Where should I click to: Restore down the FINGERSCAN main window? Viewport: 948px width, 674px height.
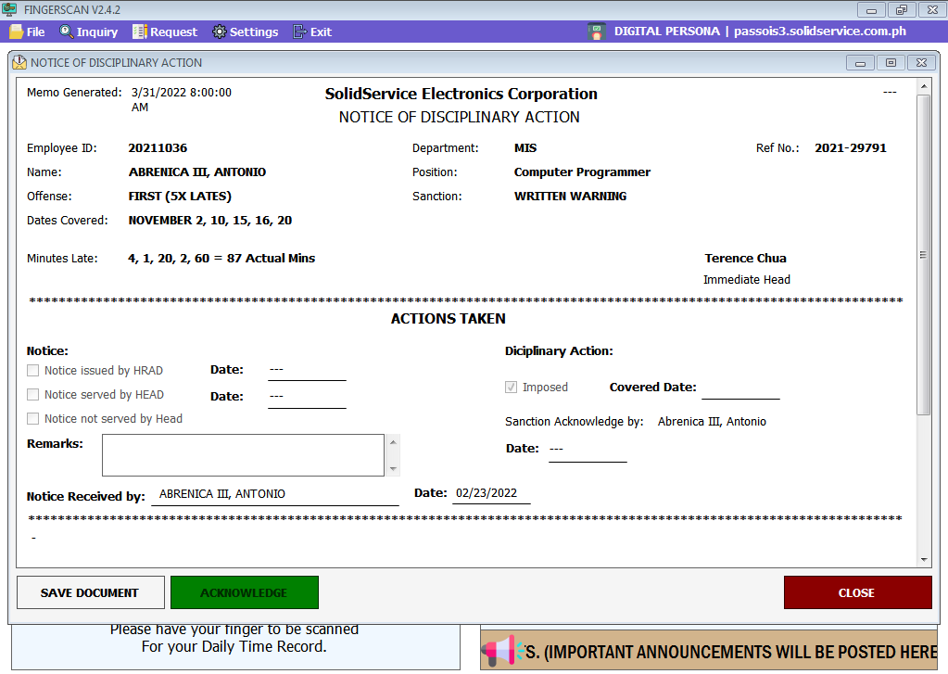tap(902, 9)
